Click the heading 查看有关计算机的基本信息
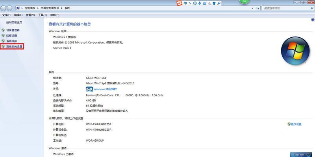The image size is (315, 157). click(70, 24)
